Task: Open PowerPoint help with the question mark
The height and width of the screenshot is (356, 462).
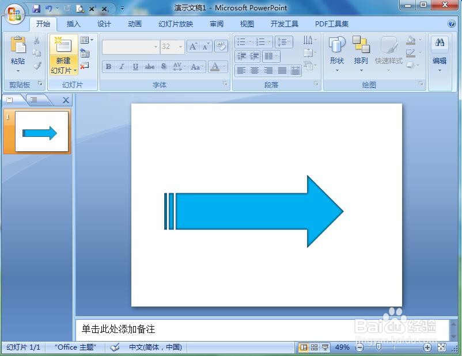Action: tap(451, 24)
